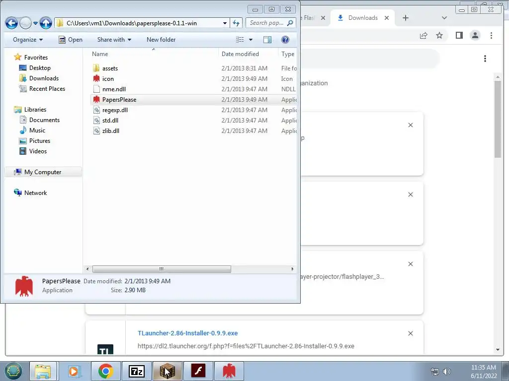Open the Chrome profile avatar
509x381 pixels.
tap(475, 35)
